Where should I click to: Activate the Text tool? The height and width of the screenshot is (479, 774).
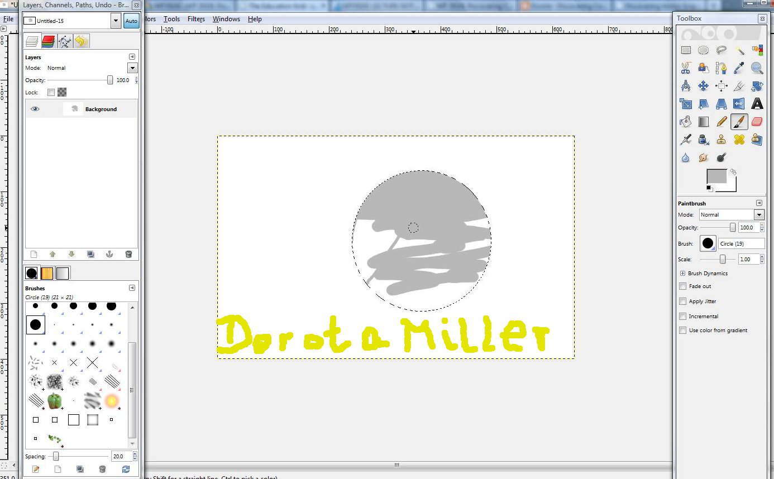click(x=758, y=104)
